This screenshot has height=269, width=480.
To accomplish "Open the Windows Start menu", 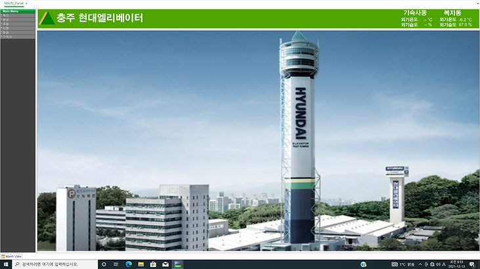I will pos(6,264).
